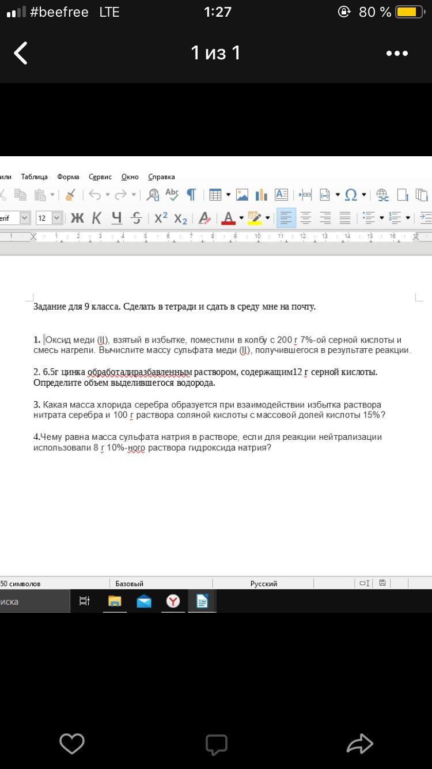Share the image with the arrow icon
432x769 pixels.
click(x=360, y=744)
